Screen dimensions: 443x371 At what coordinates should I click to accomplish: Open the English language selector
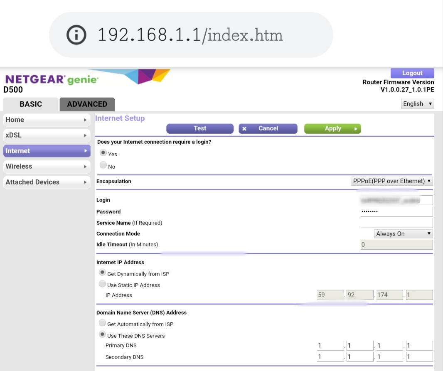pos(417,103)
